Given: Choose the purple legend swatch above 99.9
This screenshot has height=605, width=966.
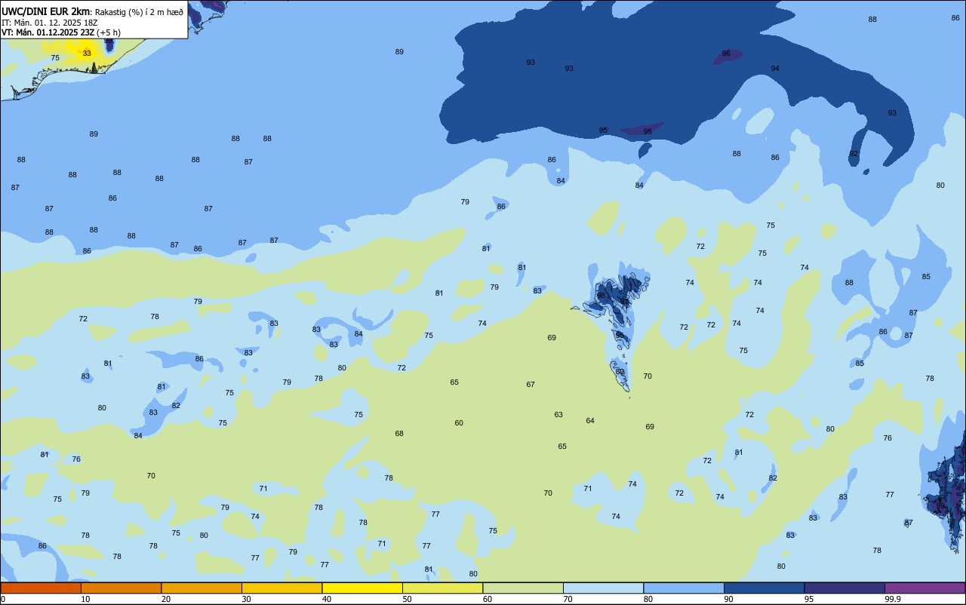Looking at the screenshot, I should (924, 588).
